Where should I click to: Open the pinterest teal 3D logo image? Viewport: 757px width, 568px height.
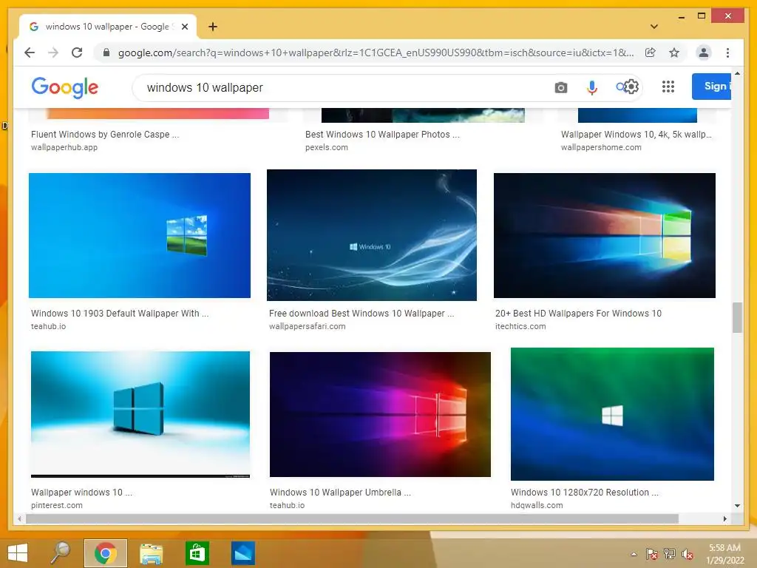[x=140, y=414]
